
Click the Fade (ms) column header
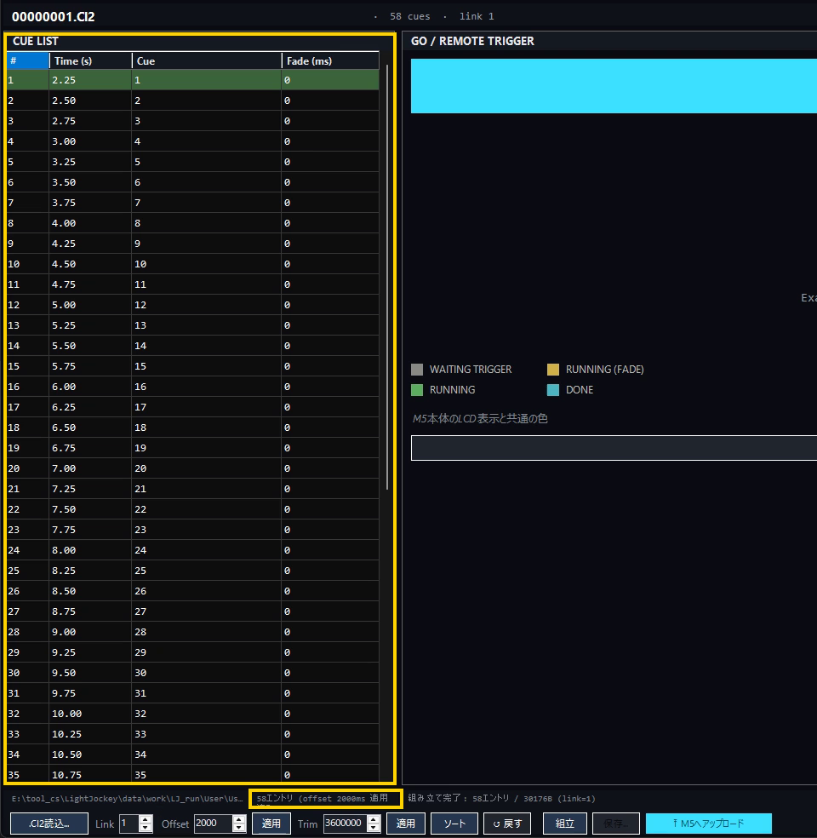330,61
